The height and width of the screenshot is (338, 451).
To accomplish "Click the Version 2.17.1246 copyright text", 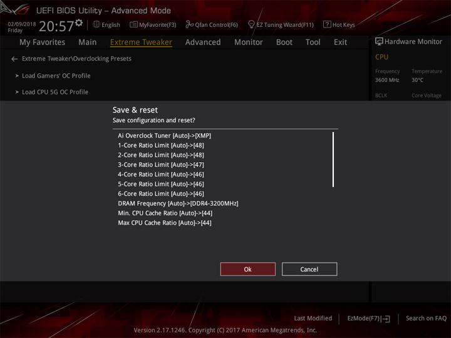I will pos(225,330).
